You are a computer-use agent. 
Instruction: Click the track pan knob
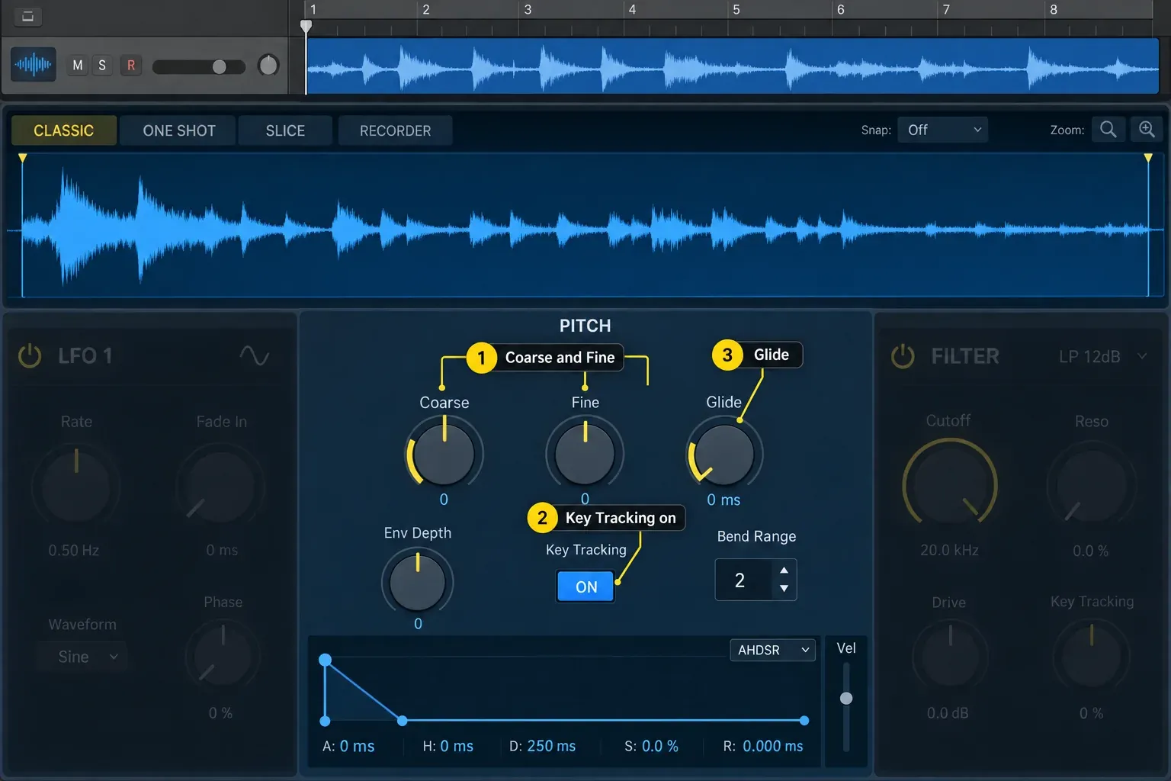click(268, 66)
